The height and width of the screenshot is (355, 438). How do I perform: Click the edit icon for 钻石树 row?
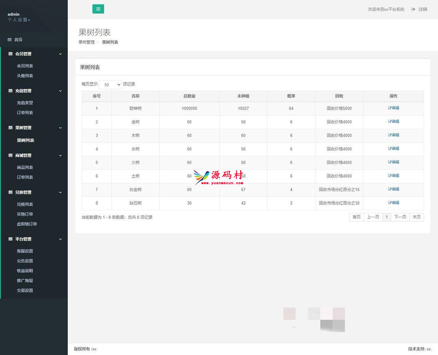pos(390,203)
